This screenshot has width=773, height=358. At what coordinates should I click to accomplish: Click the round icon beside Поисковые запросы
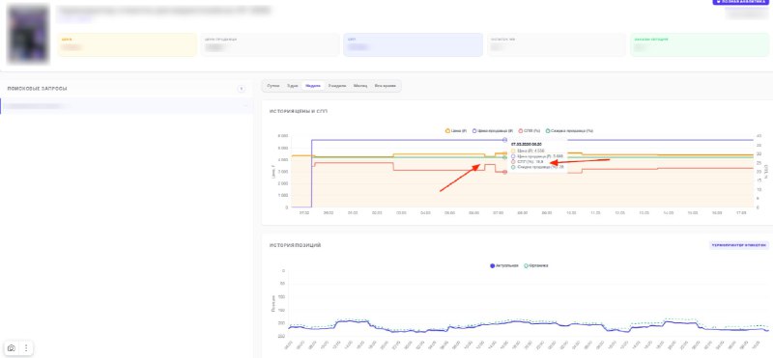(x=241, y=89)
